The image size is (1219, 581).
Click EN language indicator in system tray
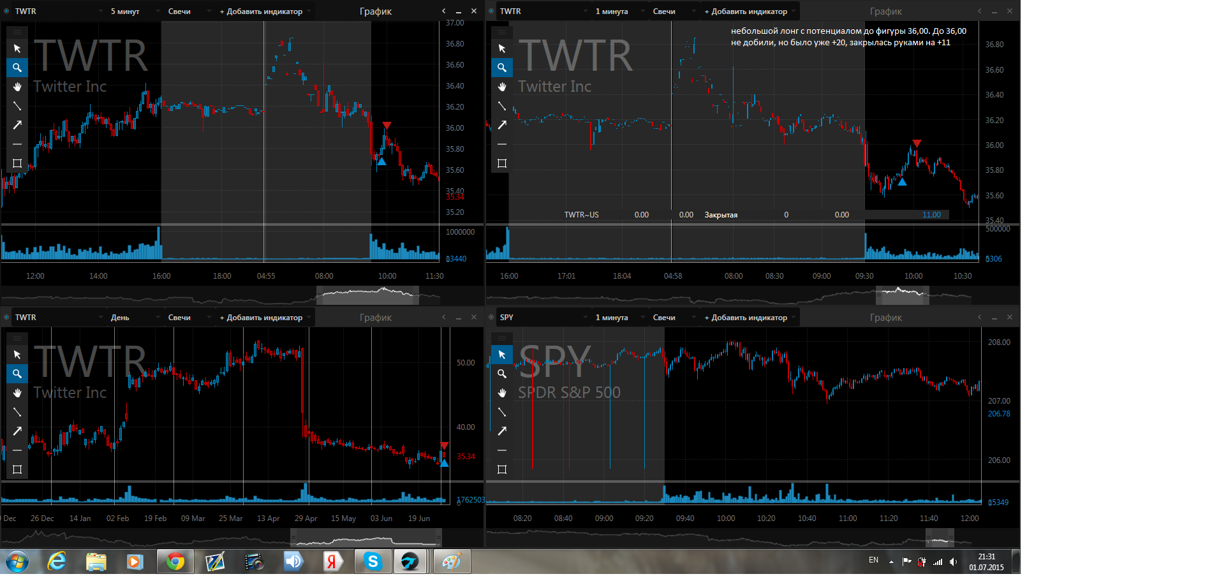click(873, 560)
